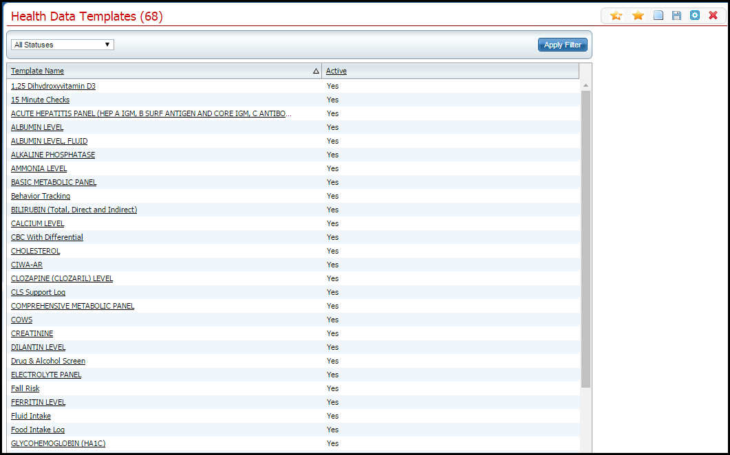Image resolution: width=730 pixels, height=455 pixels.
Task: Sort by Template Name column header
Action: point(37,71)
